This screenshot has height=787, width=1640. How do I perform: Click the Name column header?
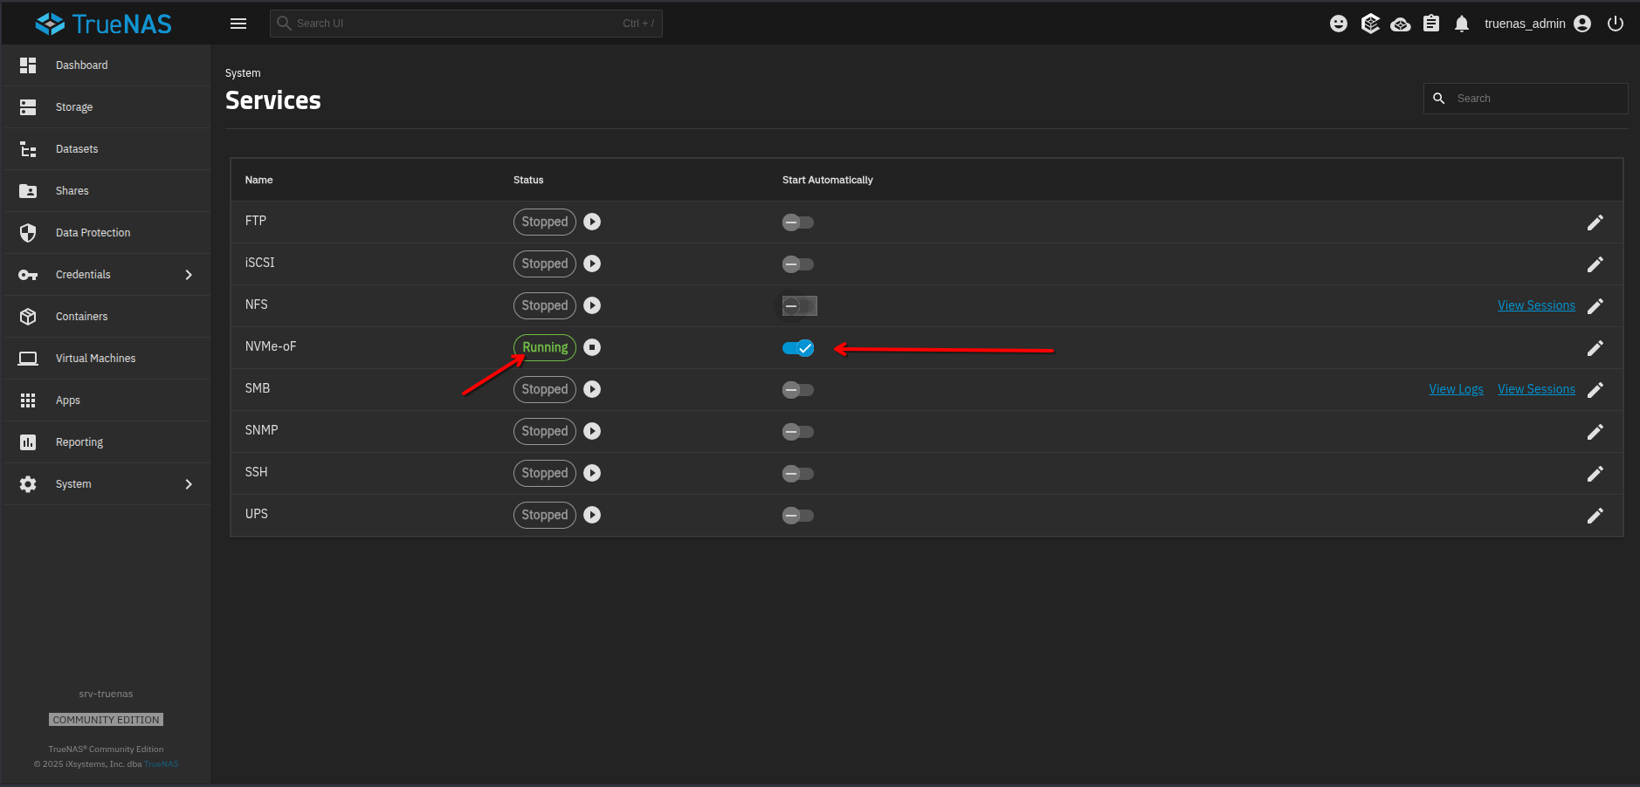pos(258,180)
